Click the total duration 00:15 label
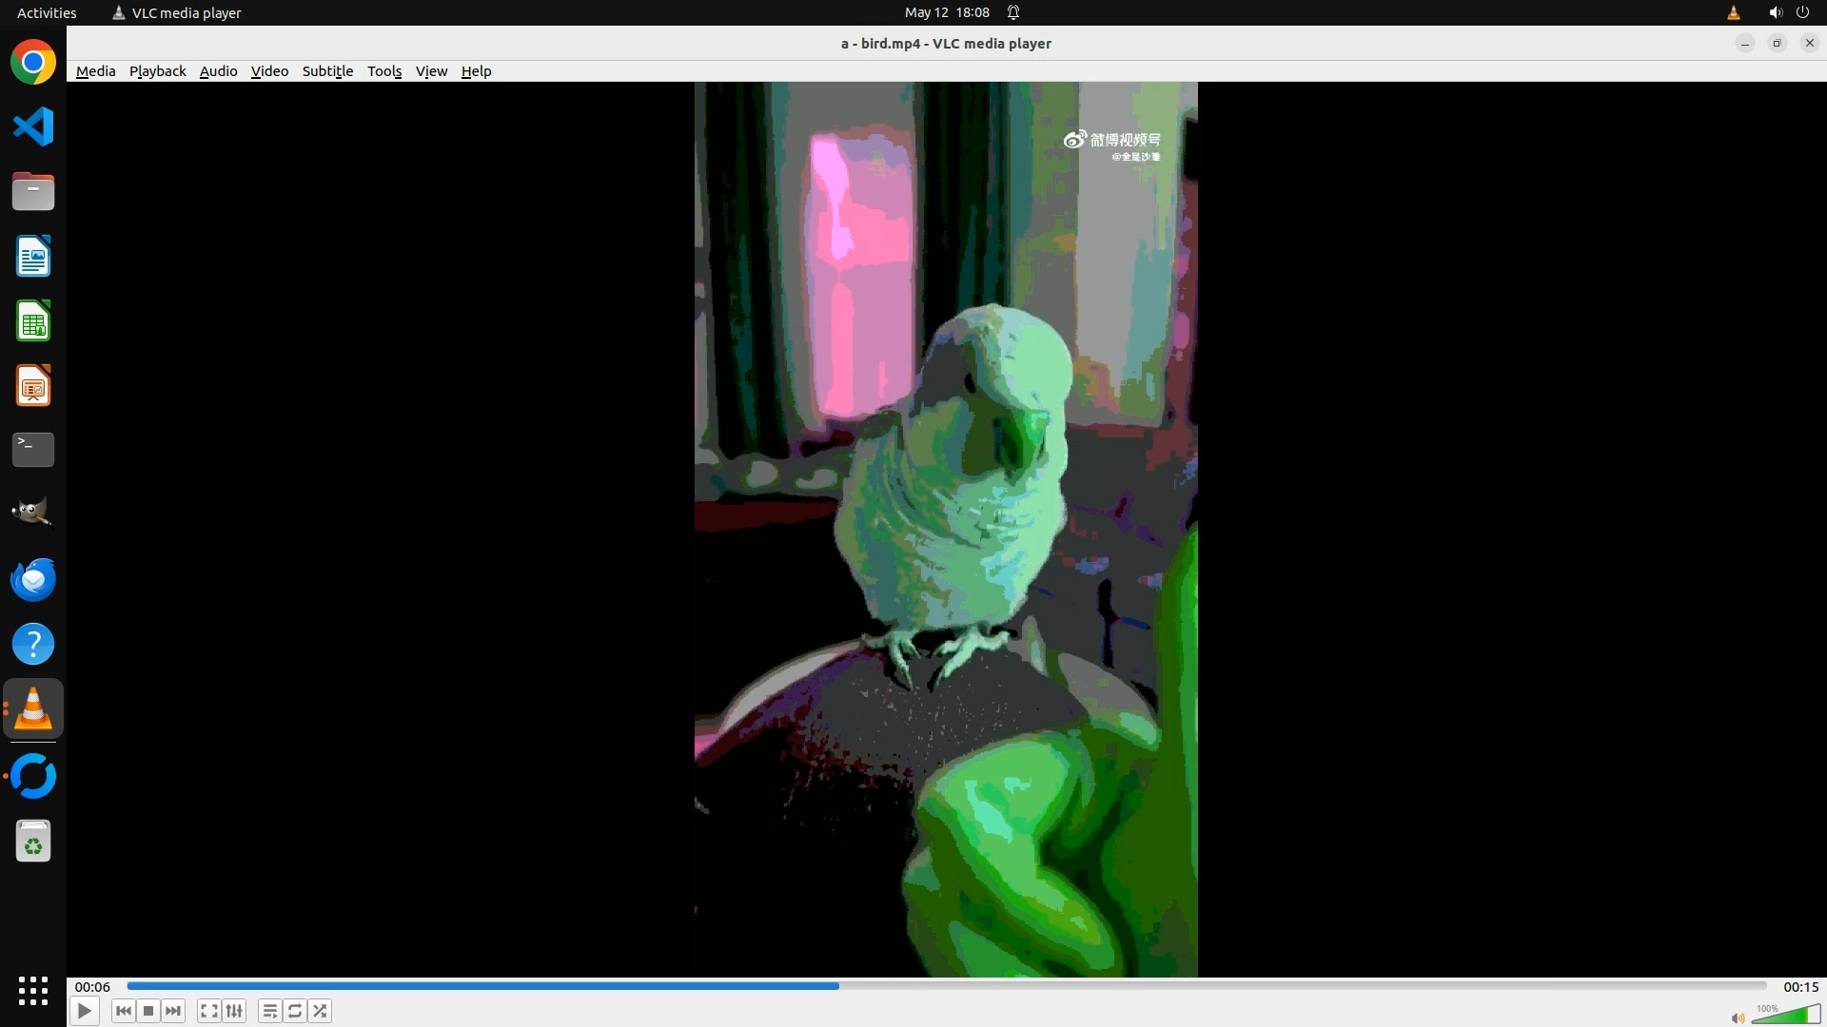1827x1027 pixels. pyautogui.click(x=1800, y=987)
